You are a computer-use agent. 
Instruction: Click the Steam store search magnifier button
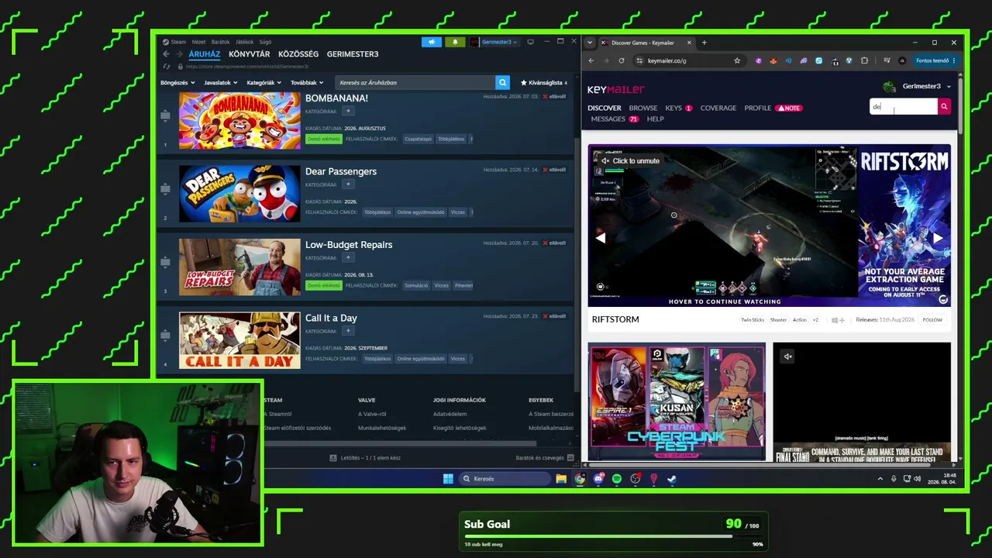[x=502, y=82]
